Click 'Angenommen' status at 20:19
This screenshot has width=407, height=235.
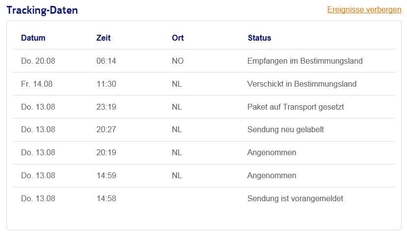pos(272,153)
